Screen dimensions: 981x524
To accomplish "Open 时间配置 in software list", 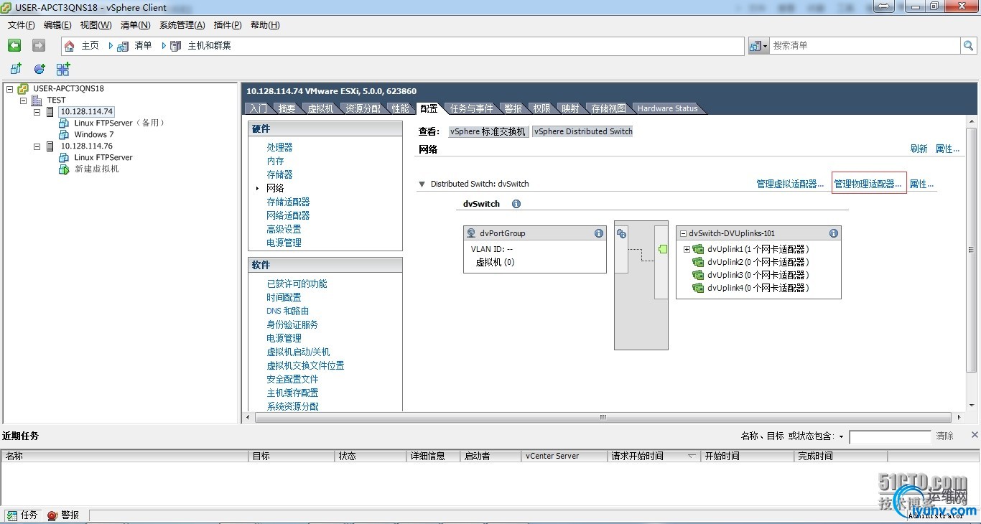I will (284, 297).
